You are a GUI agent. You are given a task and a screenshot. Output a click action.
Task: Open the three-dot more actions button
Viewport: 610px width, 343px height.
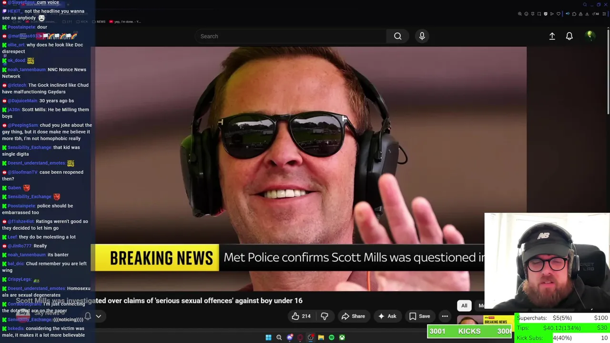pyautogui.click(x=445, y=316)
